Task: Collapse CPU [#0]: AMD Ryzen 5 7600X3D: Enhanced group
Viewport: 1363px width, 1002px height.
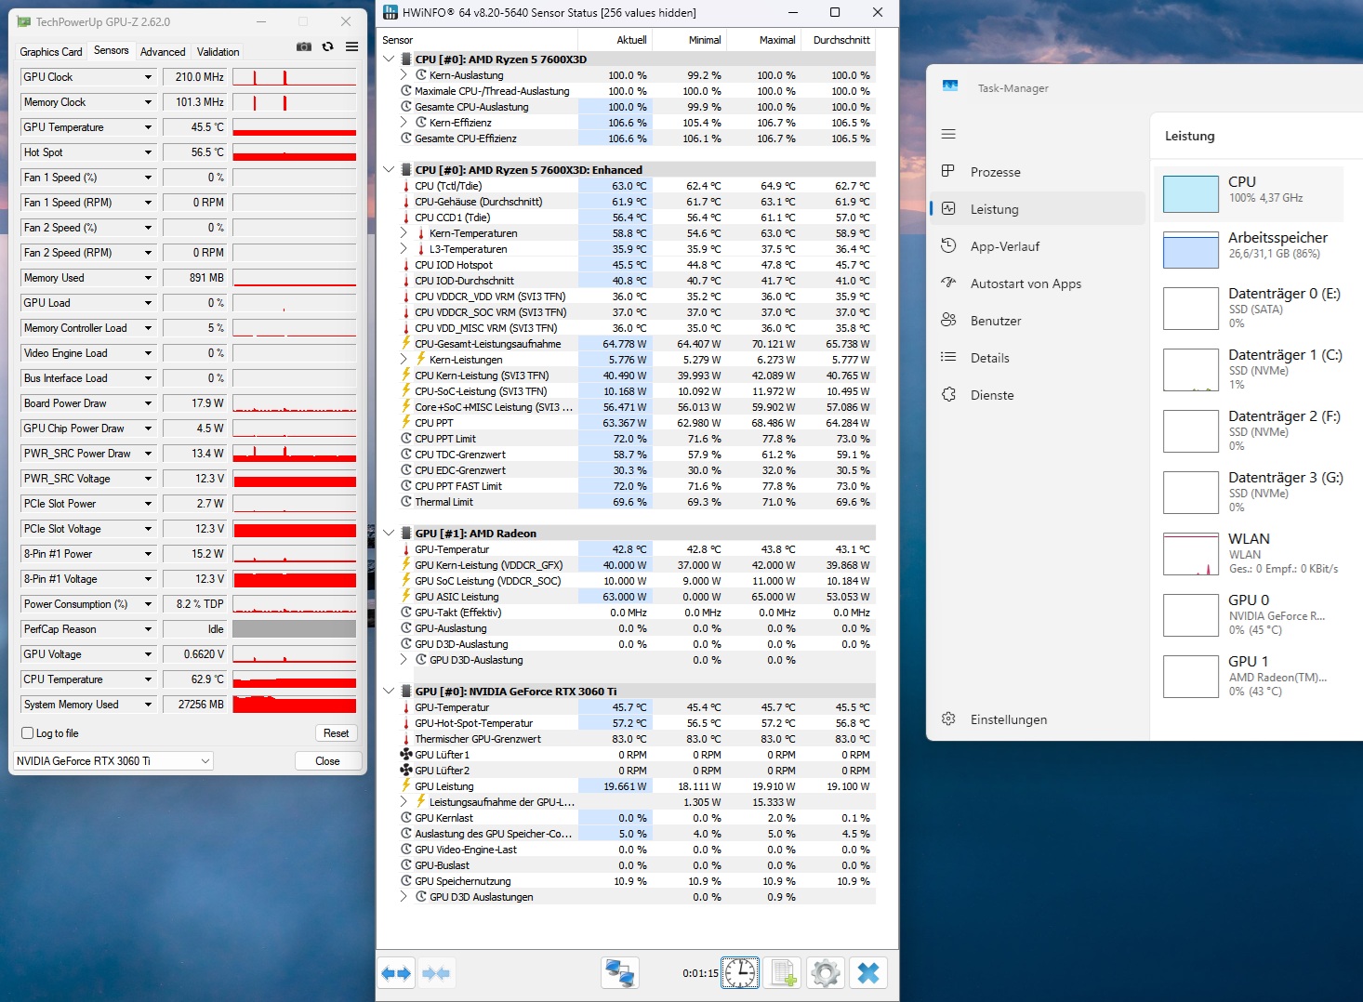Action: coord(390,170)
